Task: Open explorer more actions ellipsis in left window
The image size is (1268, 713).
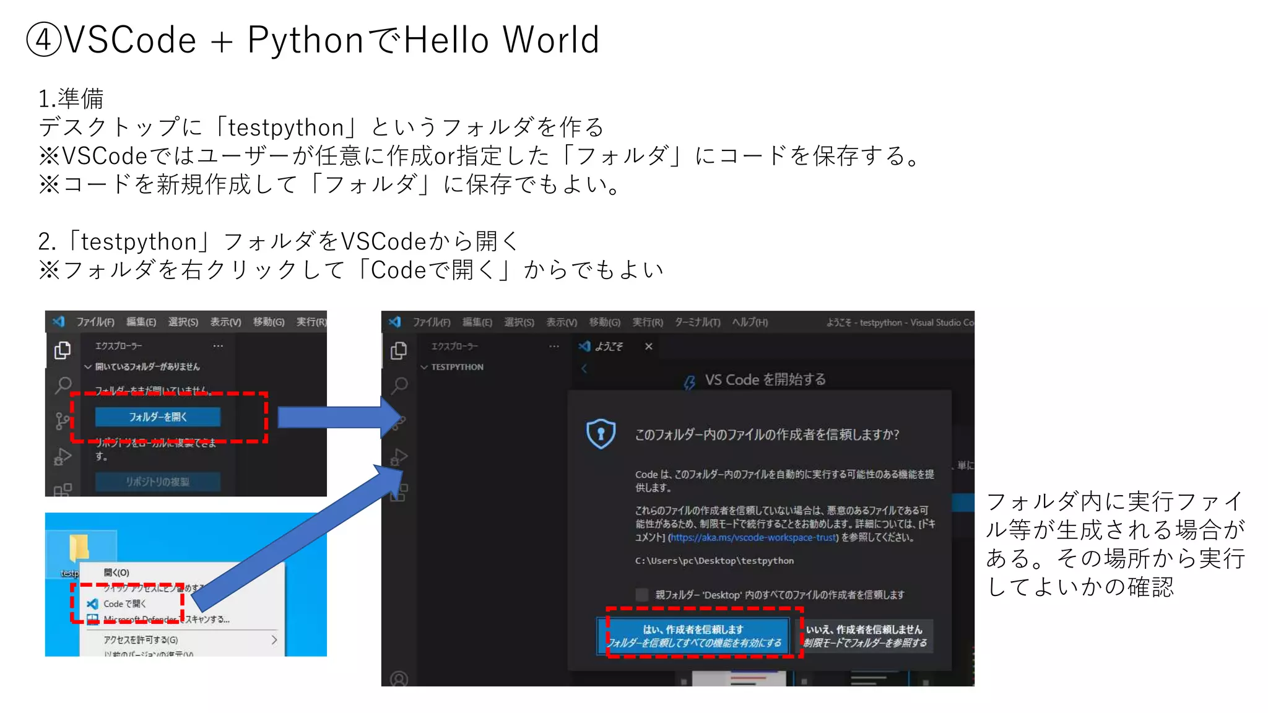Action: 218,346
